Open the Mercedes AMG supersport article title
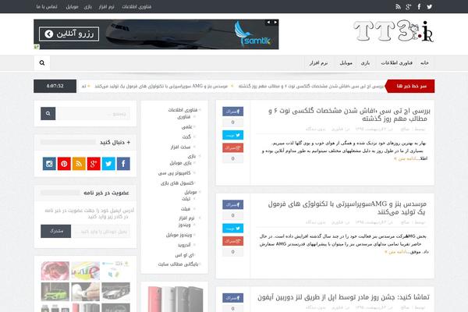Screen dimensions: 468x312 point(347,207)
